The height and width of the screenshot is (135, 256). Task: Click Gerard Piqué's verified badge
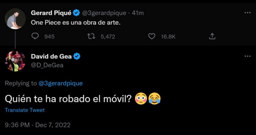click(76, 13)
